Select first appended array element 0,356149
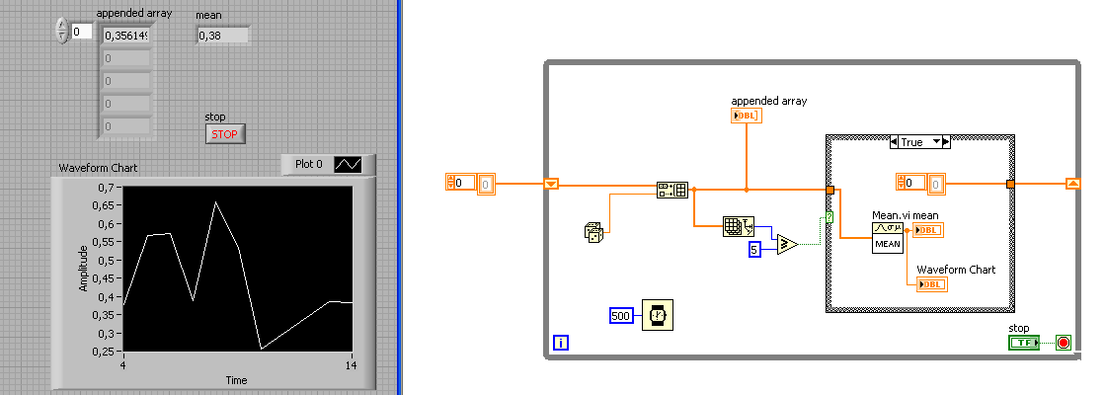 126,36
